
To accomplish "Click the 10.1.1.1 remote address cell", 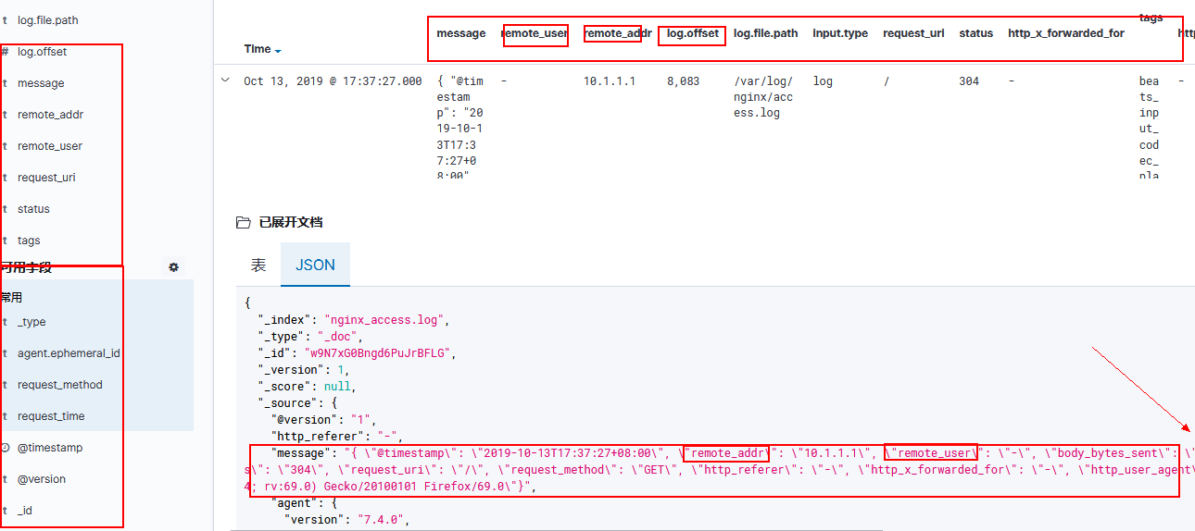I will point(610,81).
